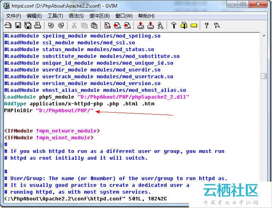272x208 pixels.
Task: Click 'running httpd, as with most' comment
Action: tap(77, 192)
